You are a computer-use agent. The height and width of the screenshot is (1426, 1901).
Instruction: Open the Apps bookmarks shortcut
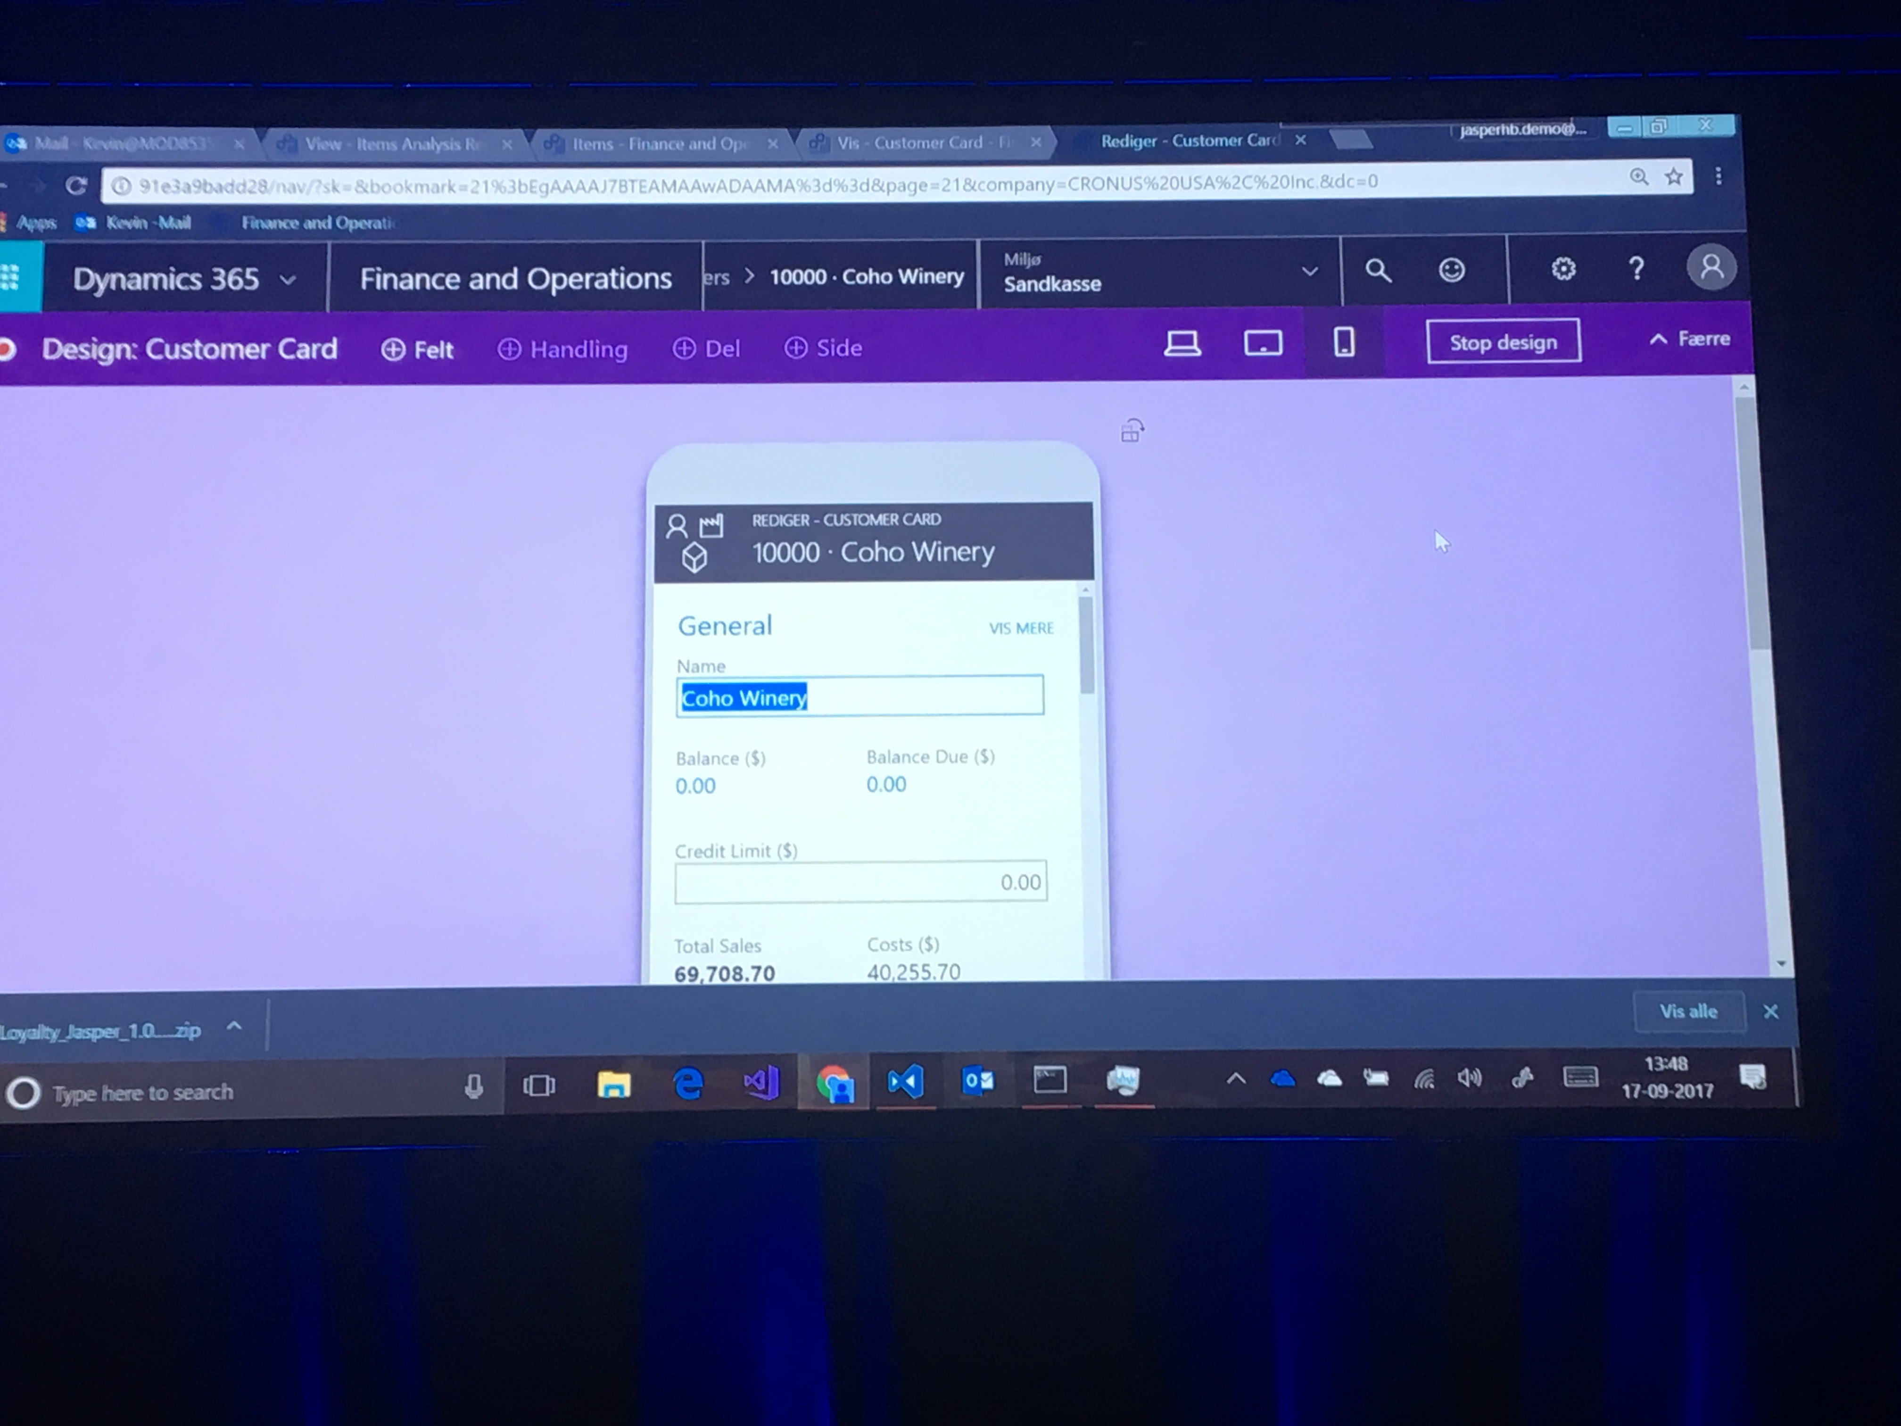click(29, 224)
